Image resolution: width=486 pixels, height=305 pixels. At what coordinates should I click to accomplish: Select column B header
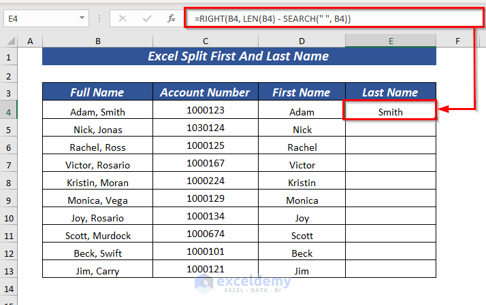(x=98, y=41)
